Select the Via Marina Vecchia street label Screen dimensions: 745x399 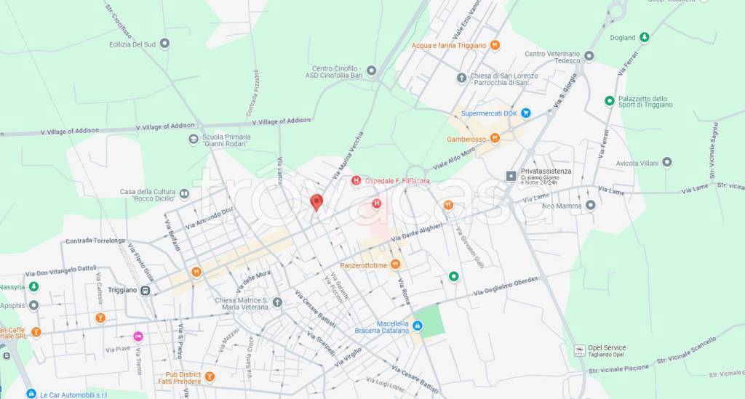[347, 155]
